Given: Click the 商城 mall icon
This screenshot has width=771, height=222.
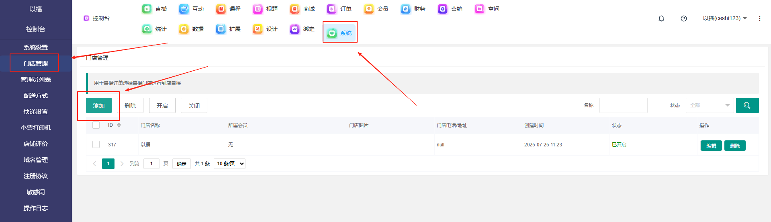Looking at the screenshot, I should point(295,9).
